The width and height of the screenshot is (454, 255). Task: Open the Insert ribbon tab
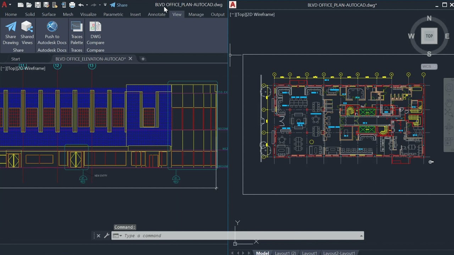pyautogui.click(x=135, y=15)
